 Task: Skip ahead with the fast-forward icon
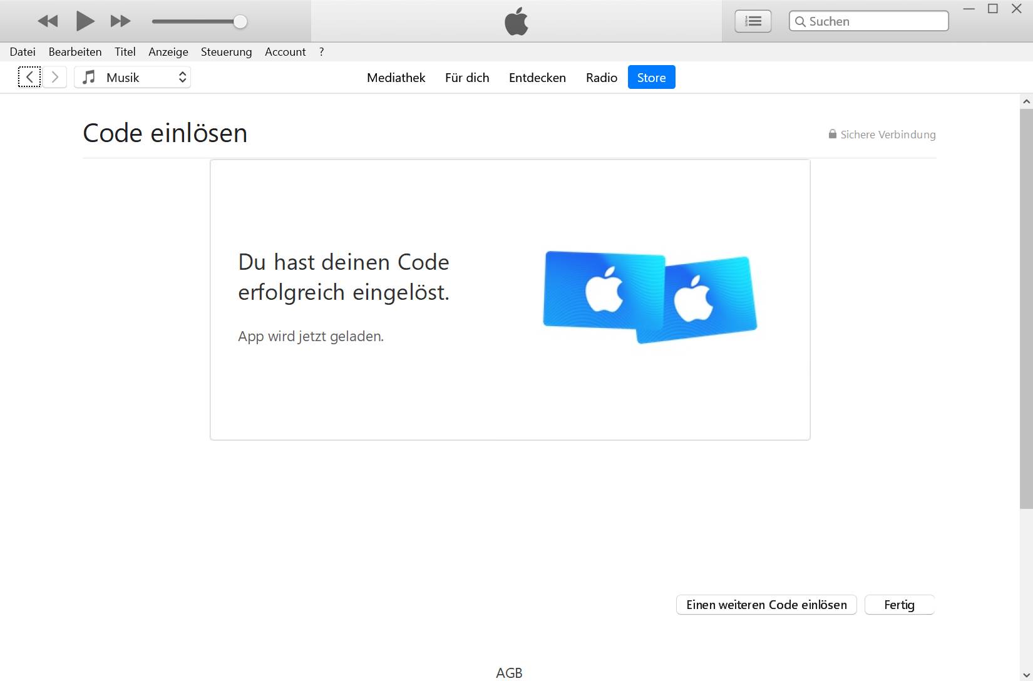pos(120,21)
